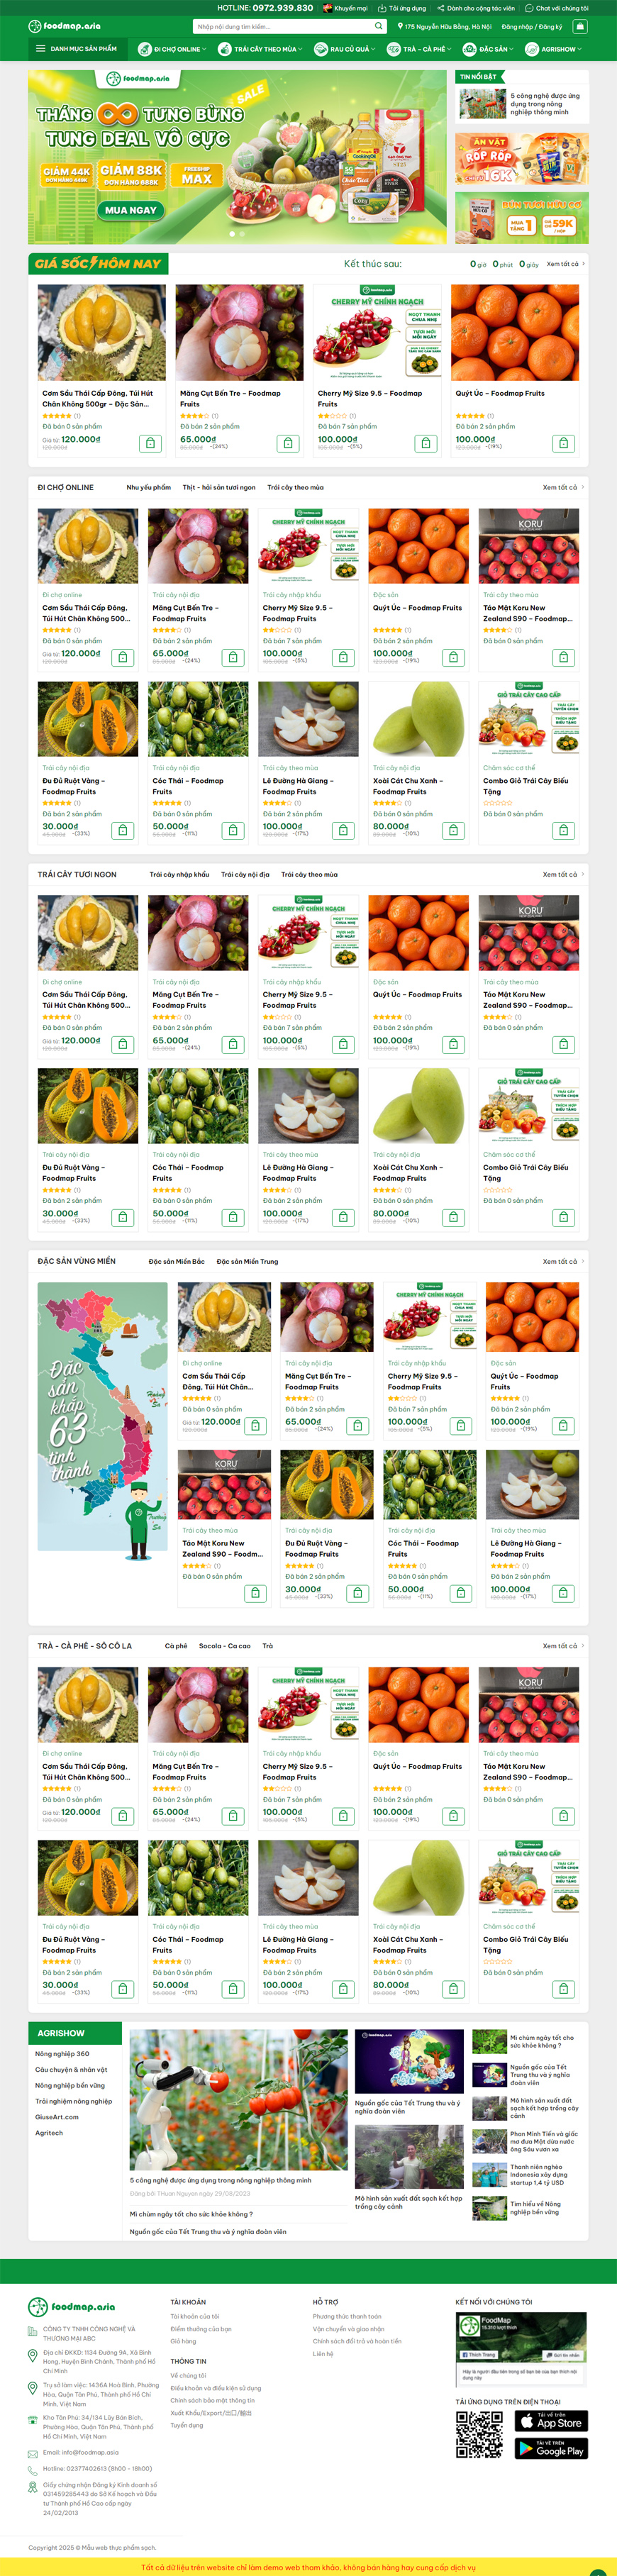Viewport: 617px width, 2576px height.
Task: Open hamburger menu Danh mục sản phẩm
Action: tap(77, 49)
